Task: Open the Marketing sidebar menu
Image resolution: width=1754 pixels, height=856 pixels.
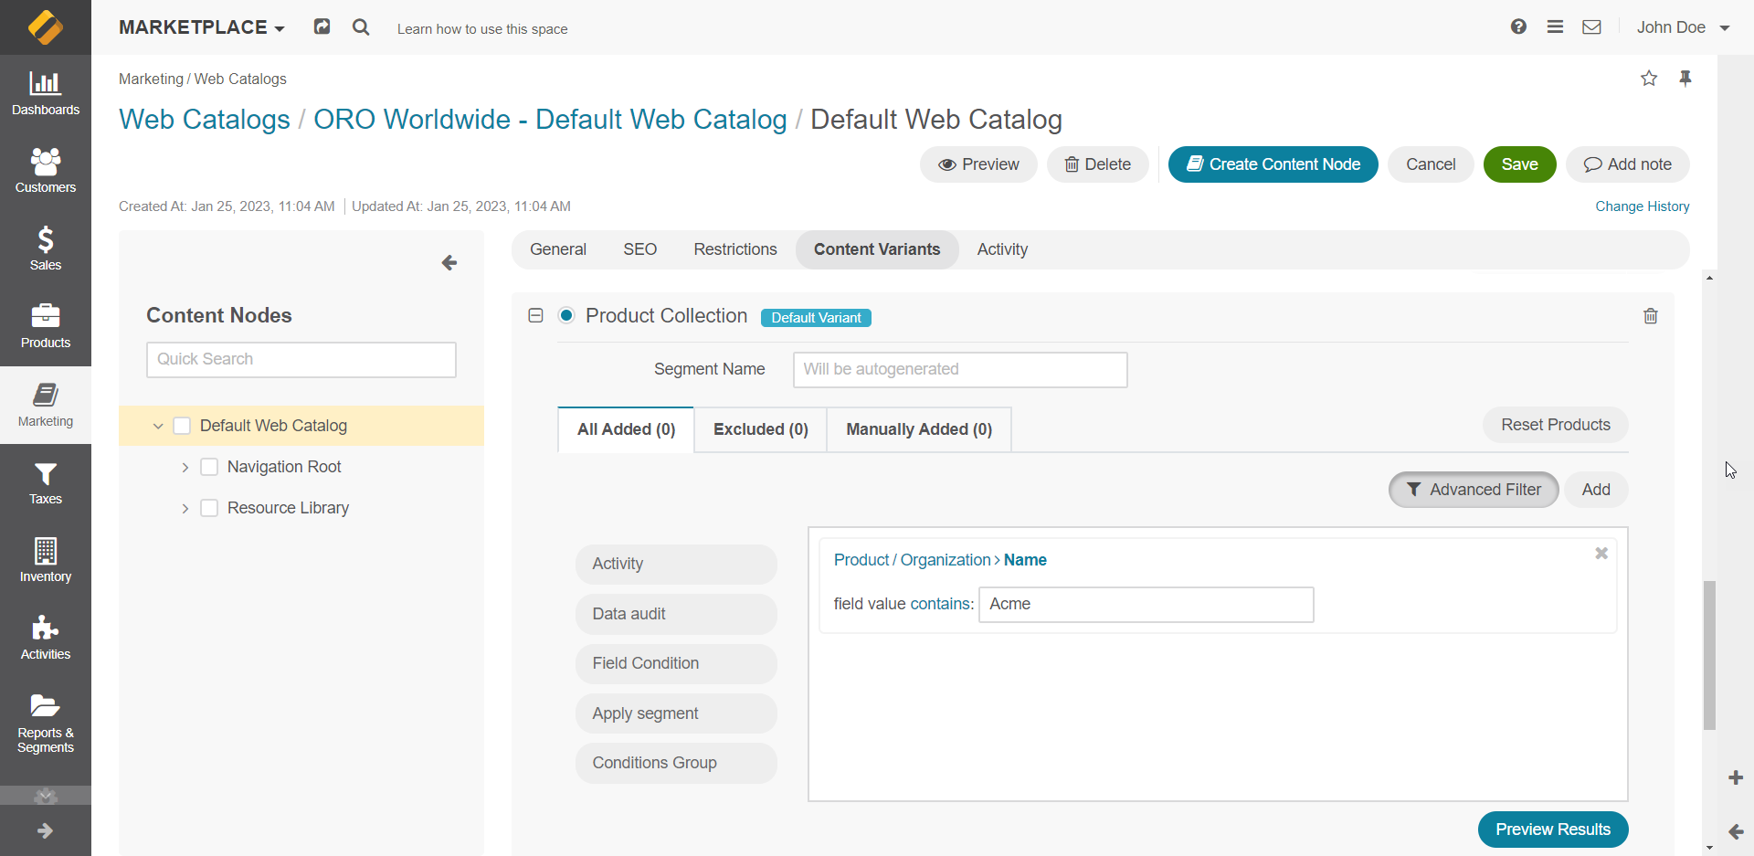Action: [46, 405]
